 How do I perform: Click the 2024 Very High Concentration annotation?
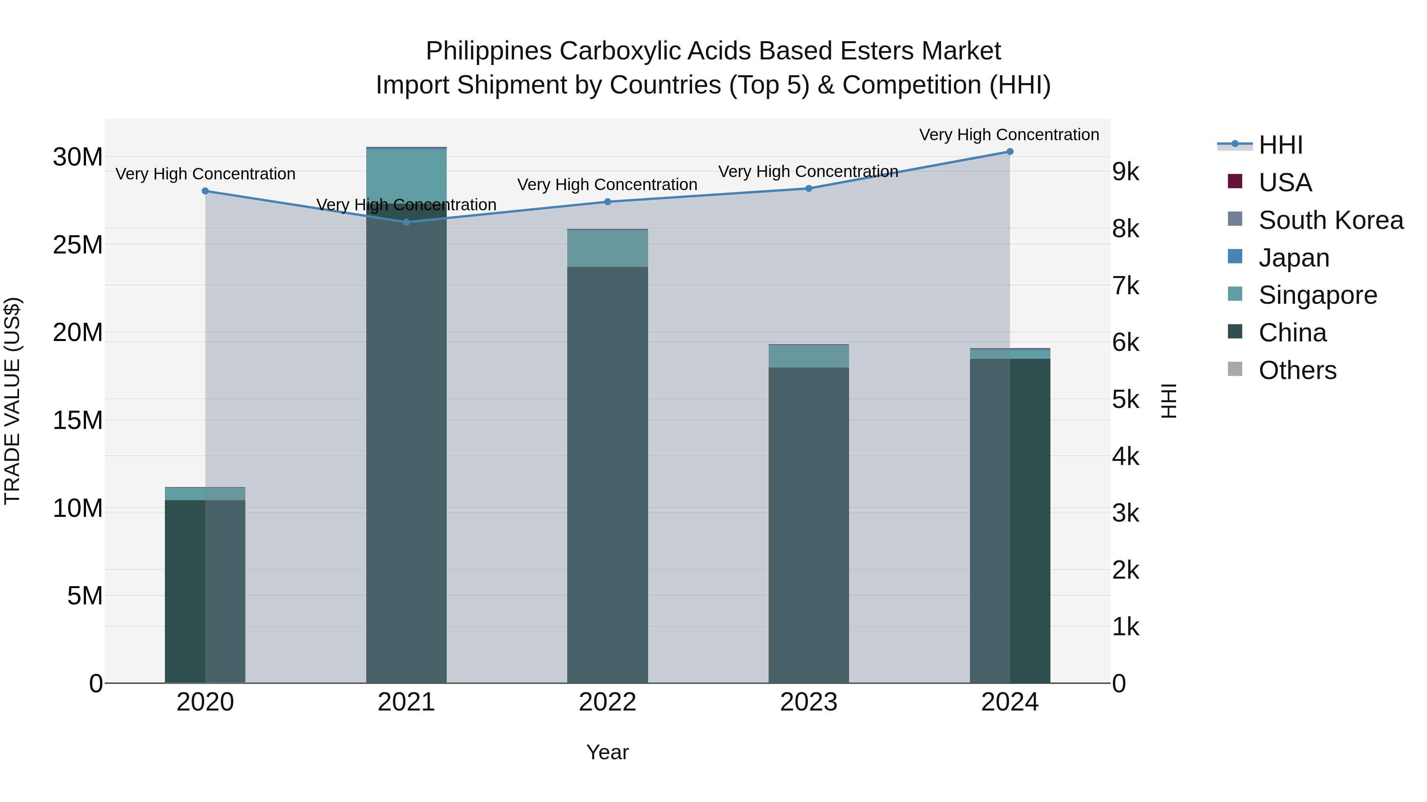[1009, 135]
